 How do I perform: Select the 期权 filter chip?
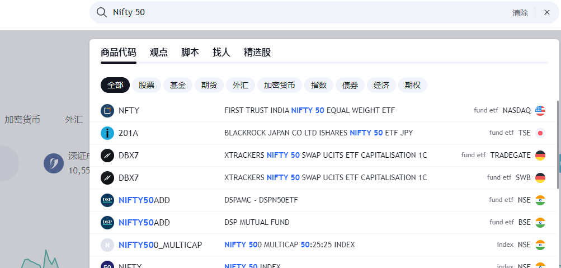413,85
